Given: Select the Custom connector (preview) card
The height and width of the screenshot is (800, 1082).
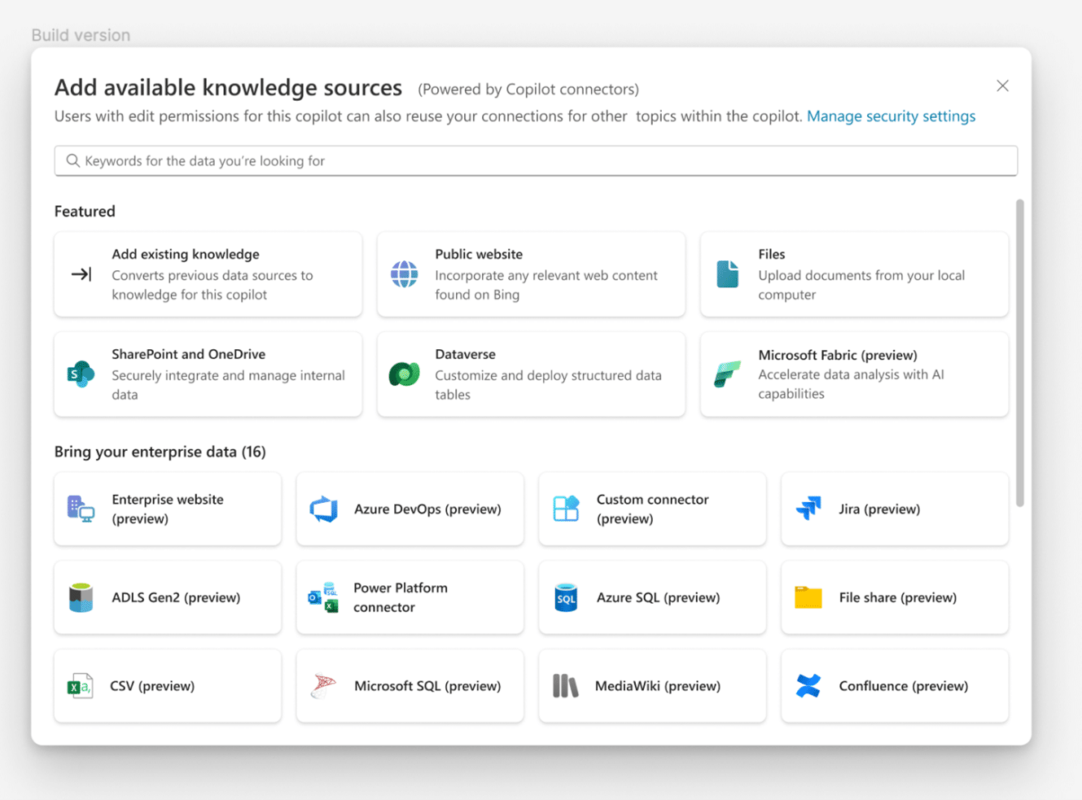Looking at the screenshot, I should [651, 509].
